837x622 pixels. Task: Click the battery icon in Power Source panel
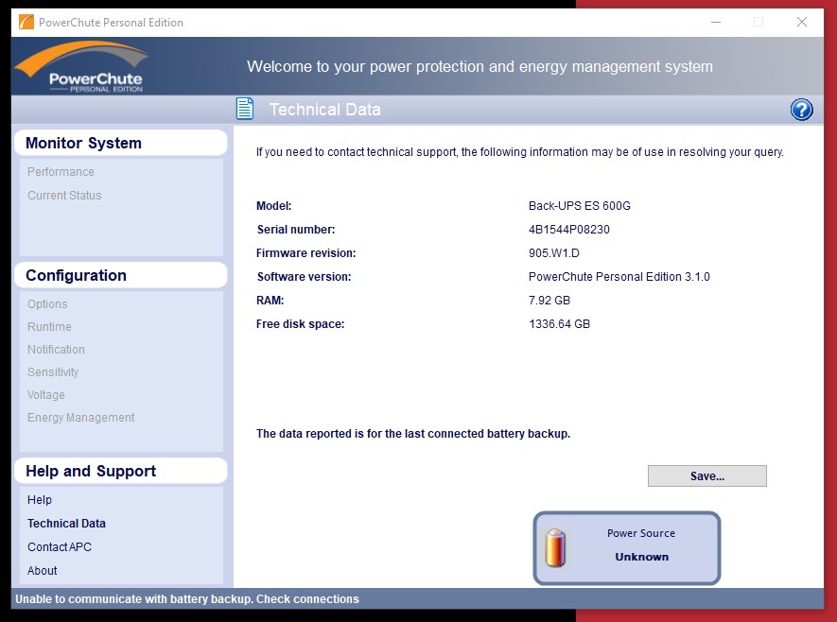click(556, 547)
